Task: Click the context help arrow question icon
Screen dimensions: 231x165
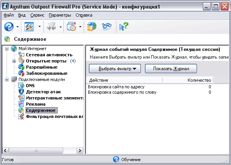Action: pos(124,27)
